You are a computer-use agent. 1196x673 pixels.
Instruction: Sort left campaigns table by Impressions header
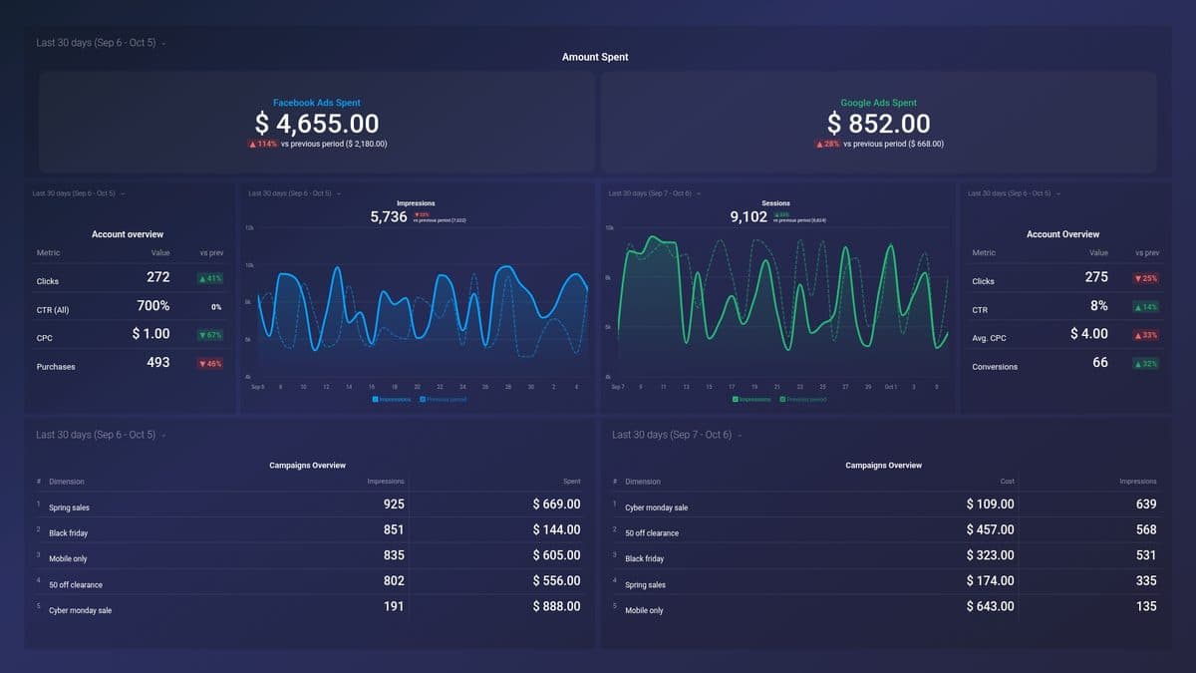click(386, 482)
